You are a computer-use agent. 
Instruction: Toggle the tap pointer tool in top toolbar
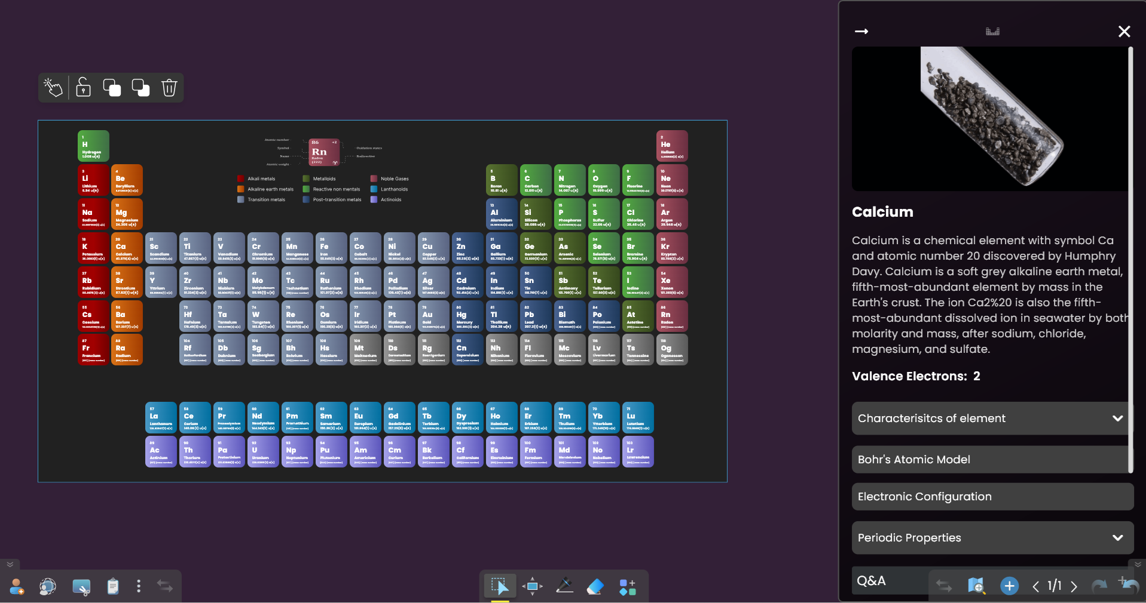pyautogui.click(x=53, y=88)
